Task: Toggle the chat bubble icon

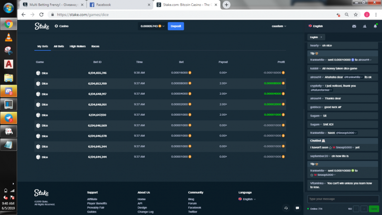Action: pyautogui.click(x=297, y=208)
